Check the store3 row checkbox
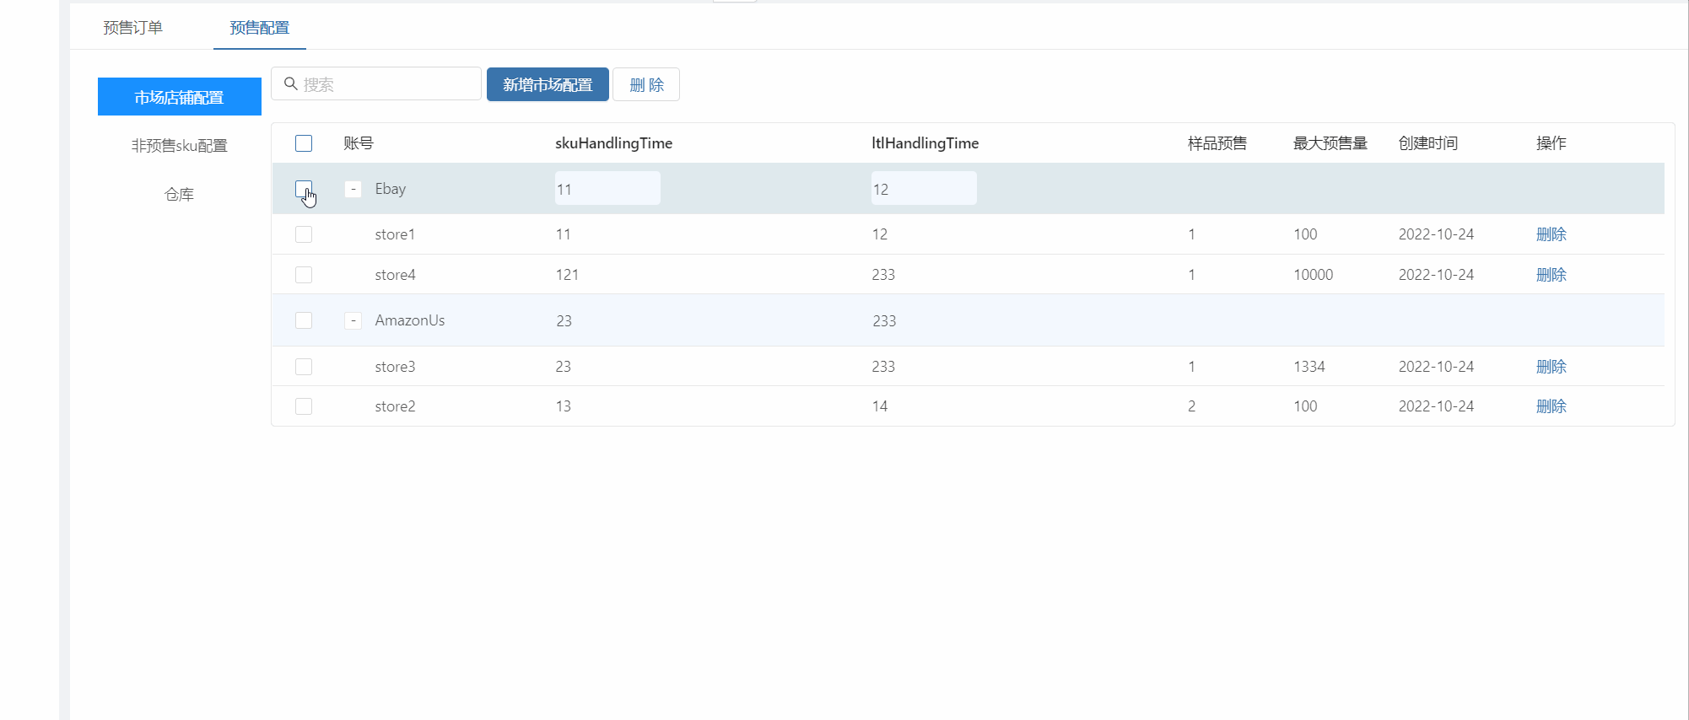The height and width of the screenshot is (720, 1689). [x=304, y=367]
